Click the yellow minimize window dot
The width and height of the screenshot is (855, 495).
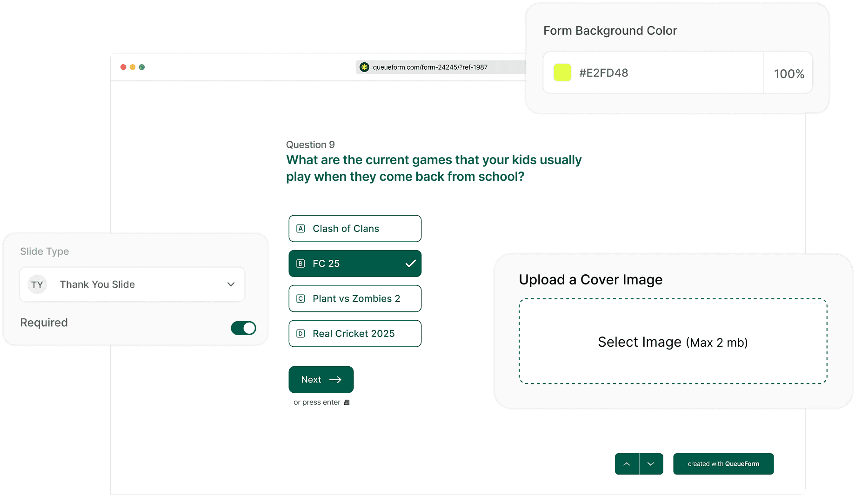[x=133, y=67]
